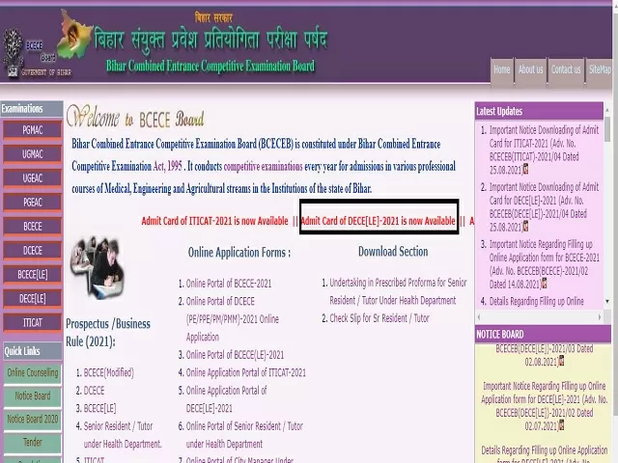Click the Latest Updates panel header

539,111
